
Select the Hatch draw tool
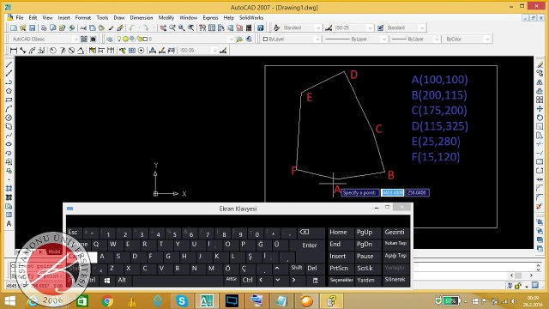pos(9,188)
